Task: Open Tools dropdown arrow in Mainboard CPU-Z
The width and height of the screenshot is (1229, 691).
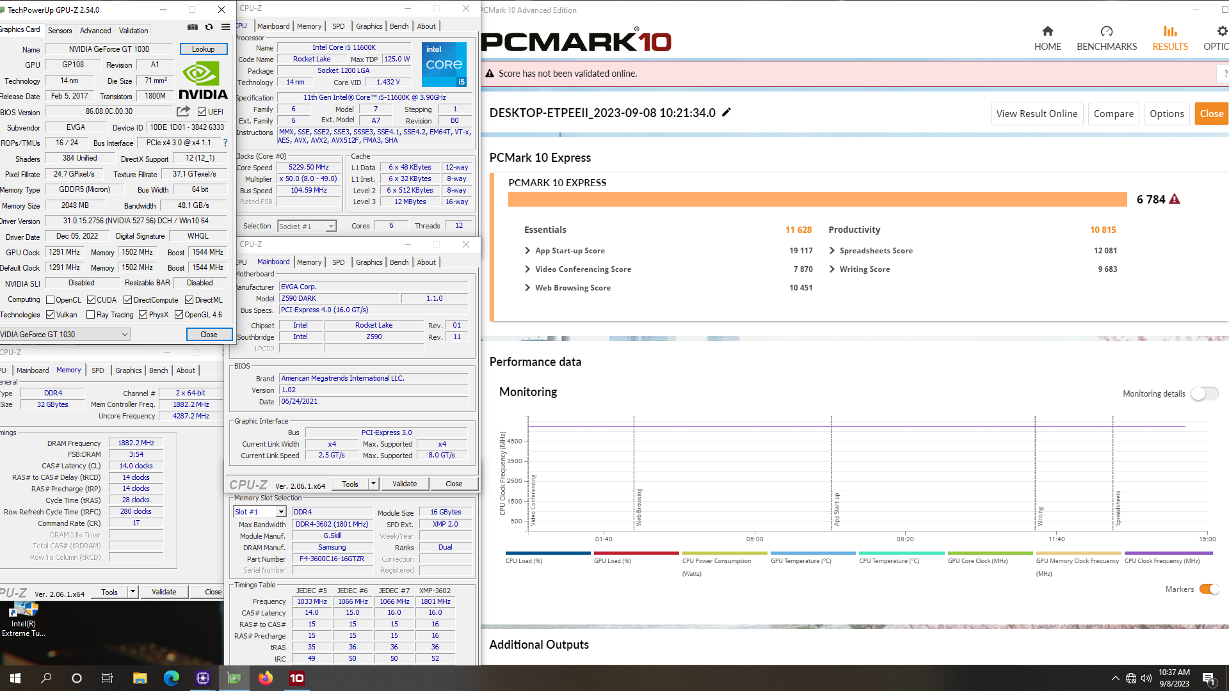Action: click(x=373, y=484)
